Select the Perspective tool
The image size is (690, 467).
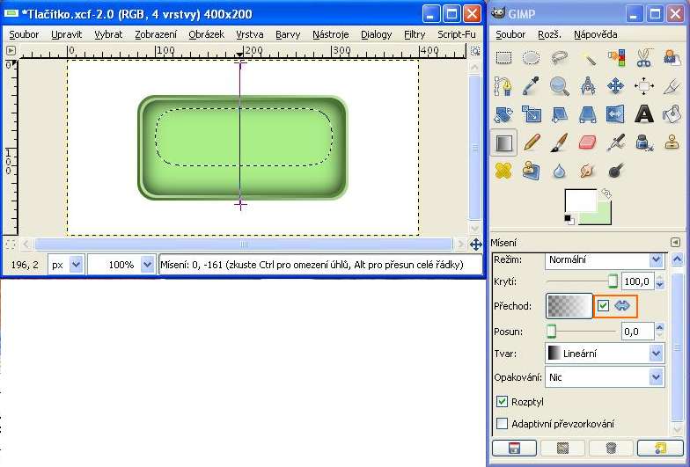[x=588, y=114]
